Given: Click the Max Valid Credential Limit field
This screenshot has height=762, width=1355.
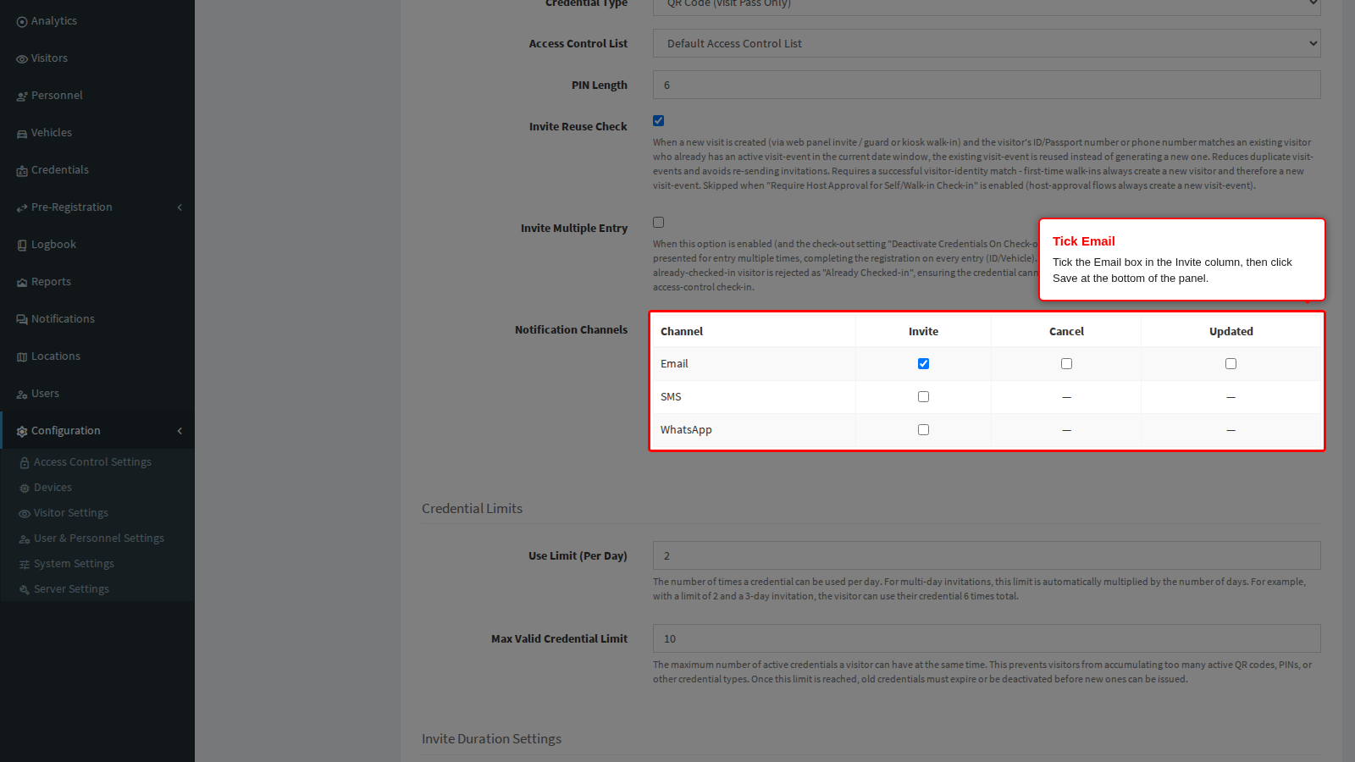Looking at the screenshot, I should [x=987, y=638].
